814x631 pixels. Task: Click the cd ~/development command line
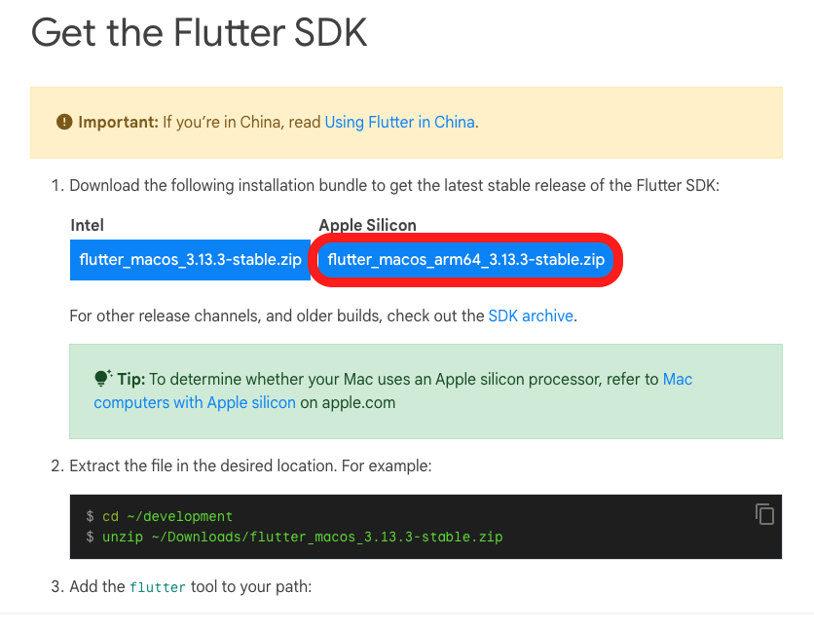[167, 516]
